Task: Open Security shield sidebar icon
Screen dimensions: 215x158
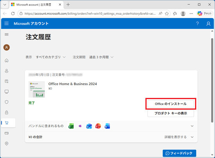Action: tap(7, 102)
